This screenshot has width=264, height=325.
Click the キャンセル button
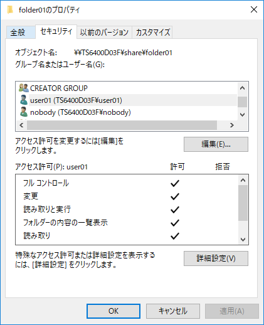click(x=173, y=311)
